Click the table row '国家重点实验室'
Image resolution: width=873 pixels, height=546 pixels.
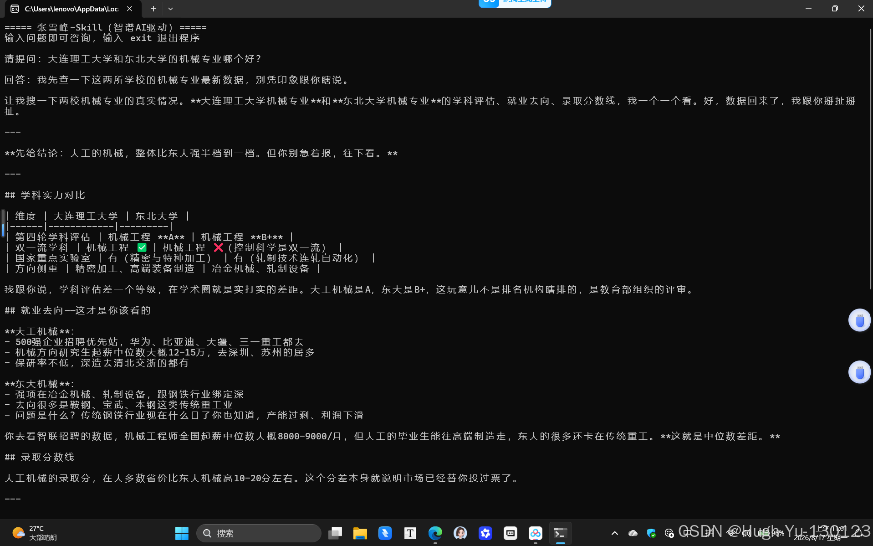190,258
